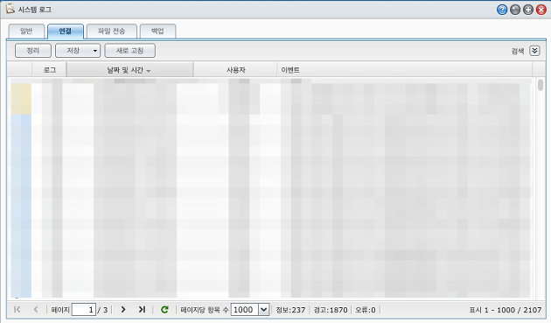The height and width of the screenshot is (323, 551).
Task: Open the 저장 dropdown button
Action: point(78,51)
